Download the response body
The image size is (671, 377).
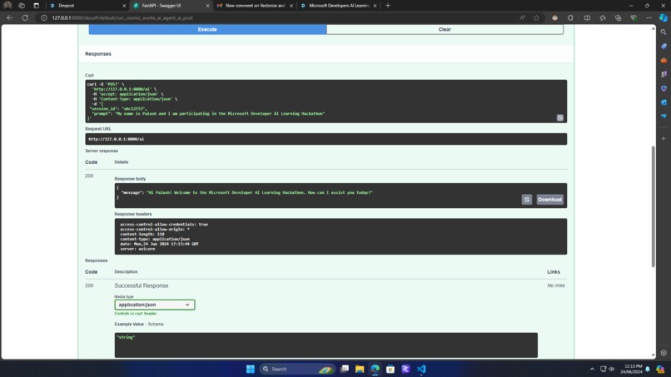click(x=550, y=200)
